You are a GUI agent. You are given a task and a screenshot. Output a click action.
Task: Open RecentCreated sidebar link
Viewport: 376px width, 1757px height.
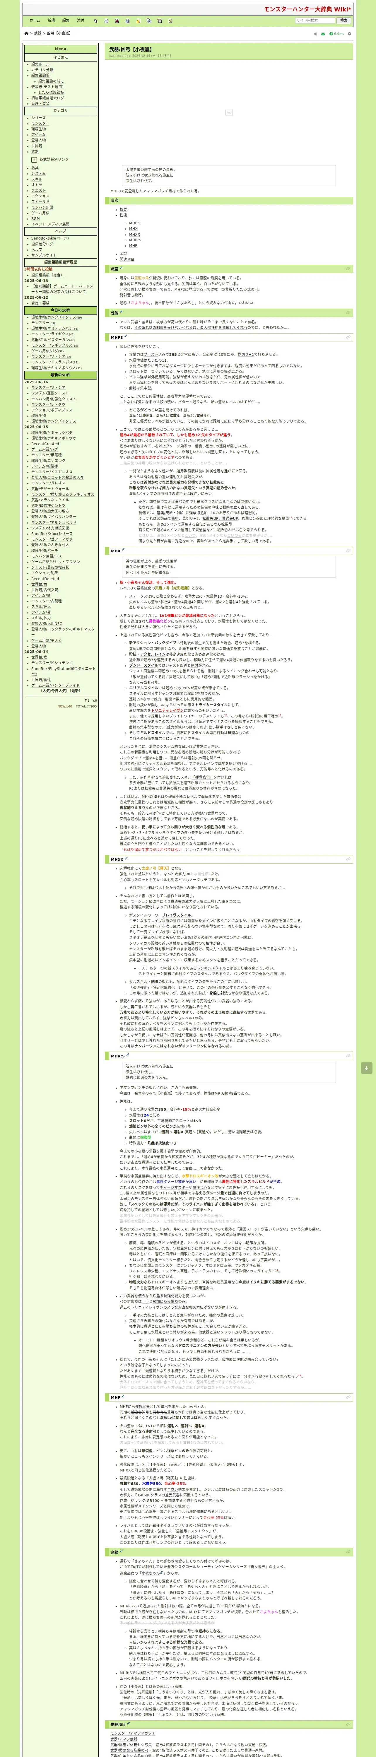coord(45,444)
